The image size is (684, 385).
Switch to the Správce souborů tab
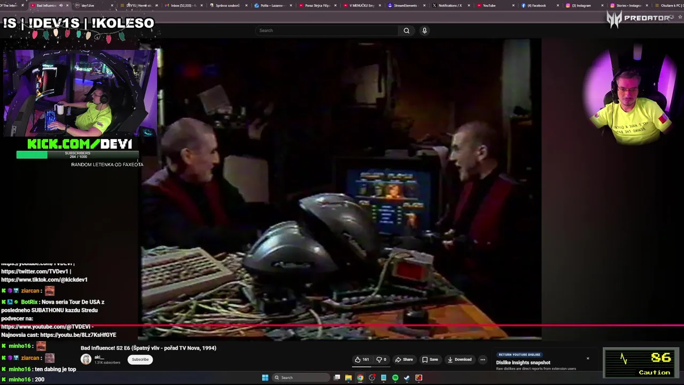click(228, 5)
